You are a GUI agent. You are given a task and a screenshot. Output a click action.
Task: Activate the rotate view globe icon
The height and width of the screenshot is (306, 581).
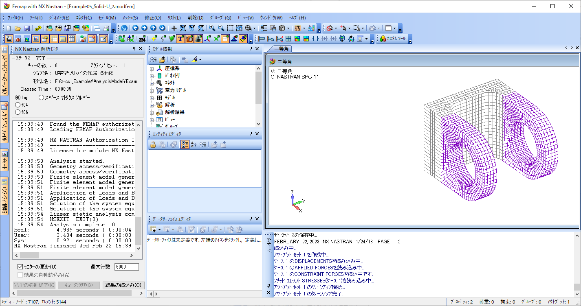(123, 28)
